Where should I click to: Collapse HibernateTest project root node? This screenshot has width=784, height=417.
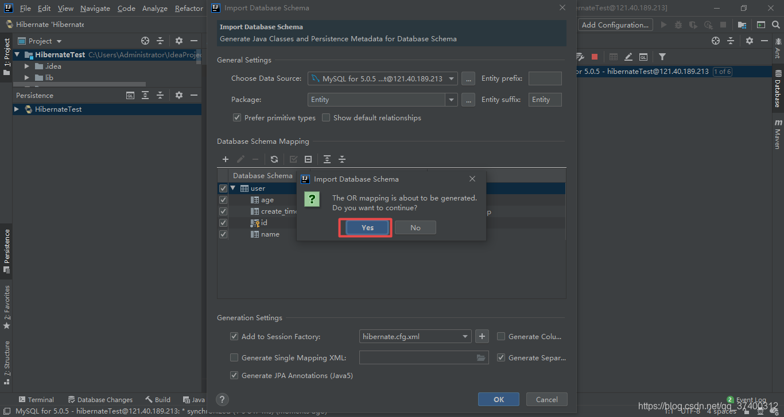(x=17, y=55)
